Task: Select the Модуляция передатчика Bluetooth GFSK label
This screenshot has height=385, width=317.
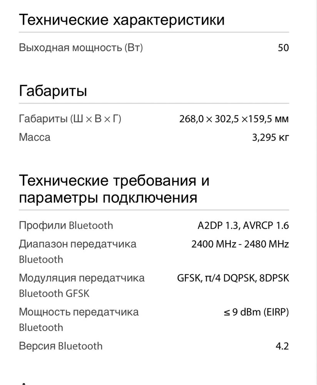Action: (82, 286)
